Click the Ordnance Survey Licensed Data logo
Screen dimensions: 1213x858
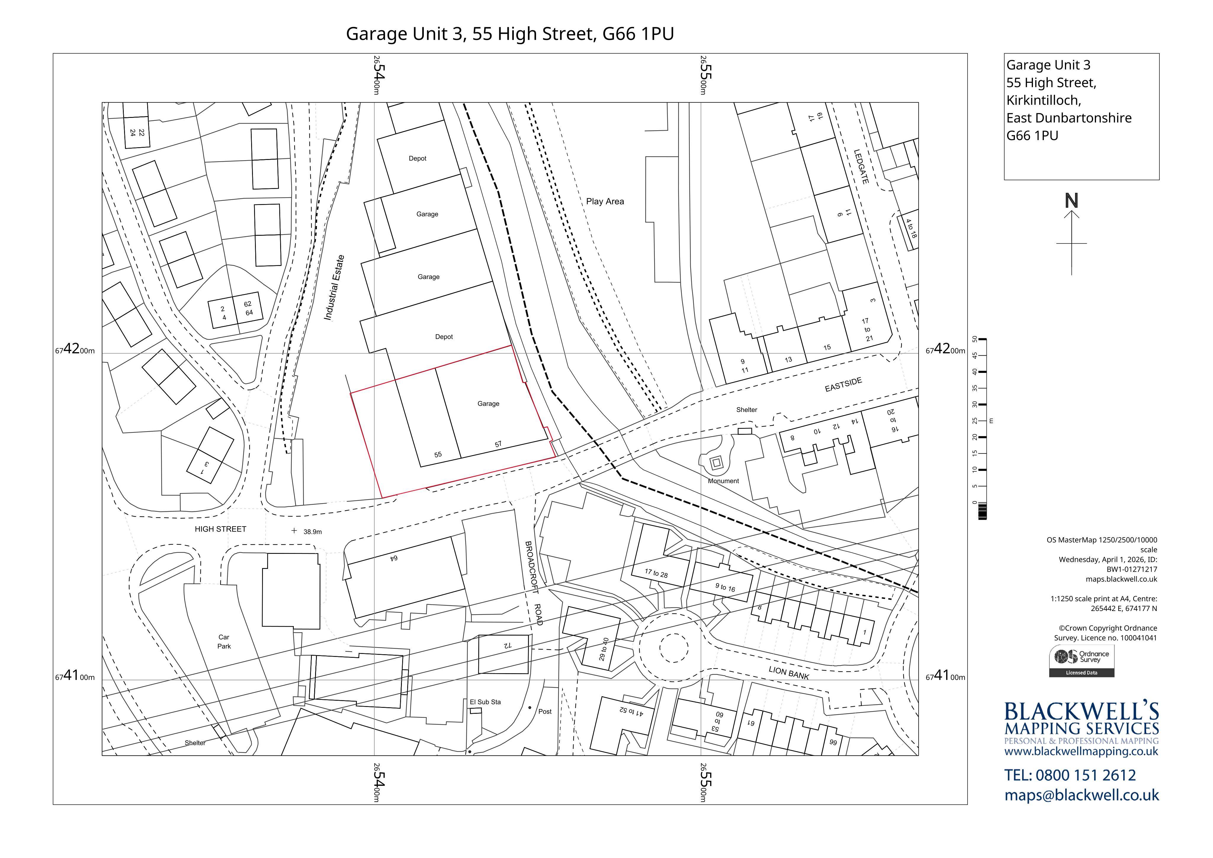1082,661
